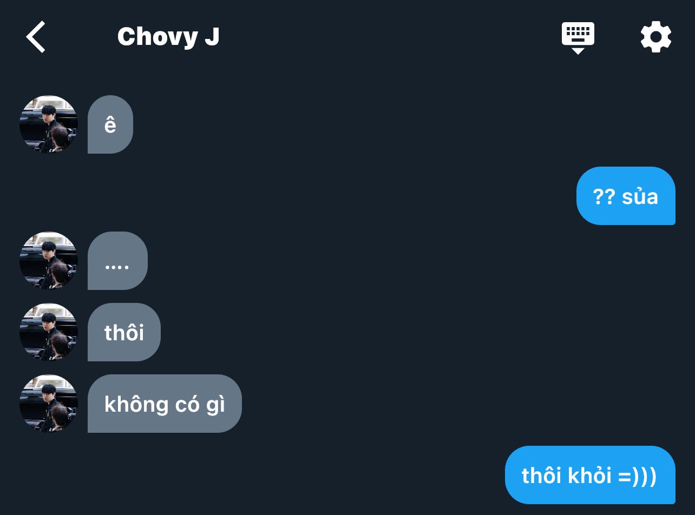This screenshot has width=695, height=515.
Task: Tap the avatar beside the "...." message
Action: click(49, 261)
